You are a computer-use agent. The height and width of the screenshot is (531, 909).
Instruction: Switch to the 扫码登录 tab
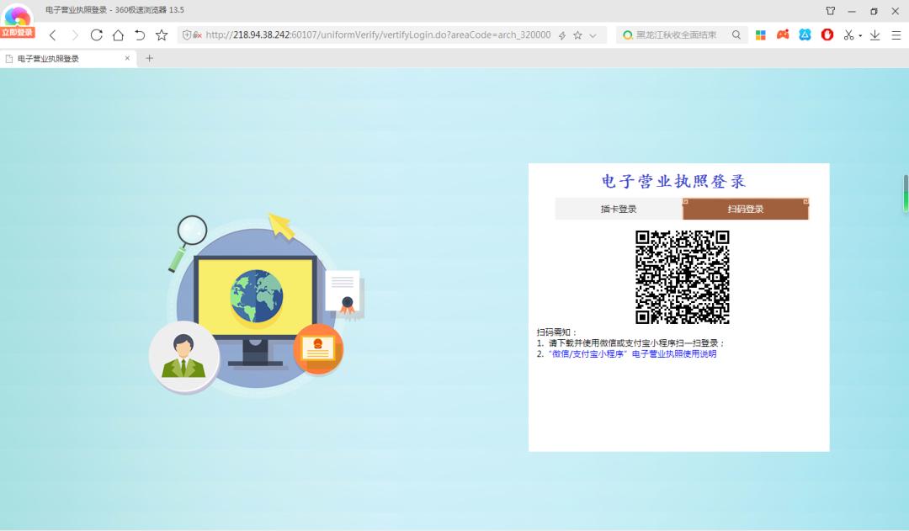pyautogui.click(x=746, y=209)
